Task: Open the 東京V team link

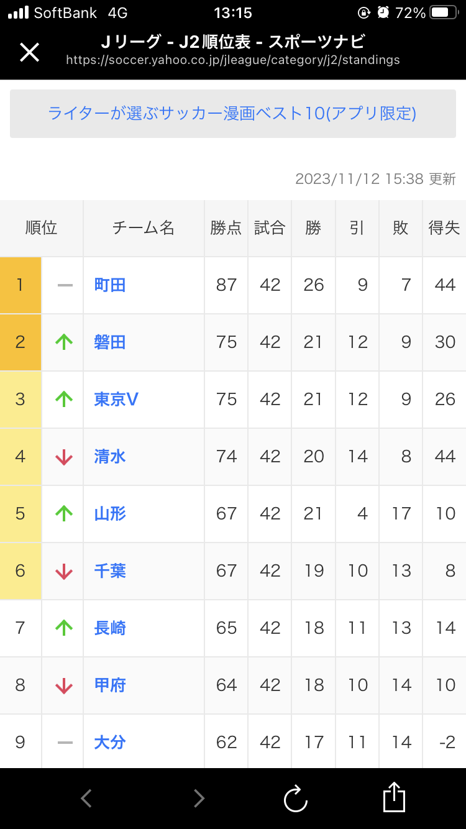Action: pyautogui.click(x=116, y=400)
